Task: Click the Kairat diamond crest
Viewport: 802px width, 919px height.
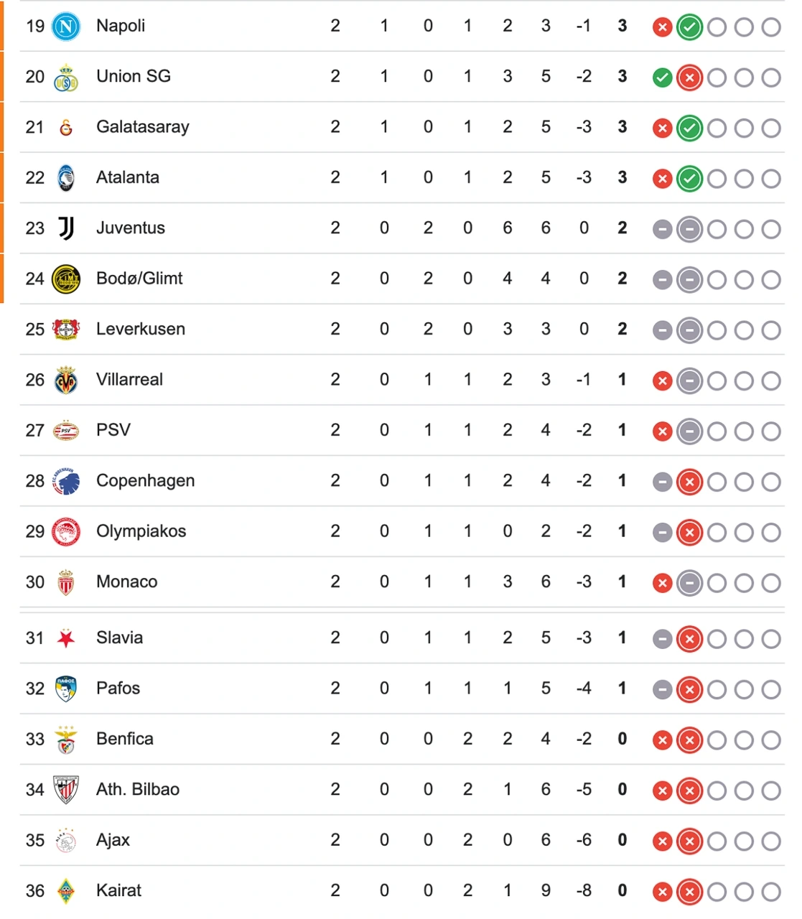Action: click(66, 891)
